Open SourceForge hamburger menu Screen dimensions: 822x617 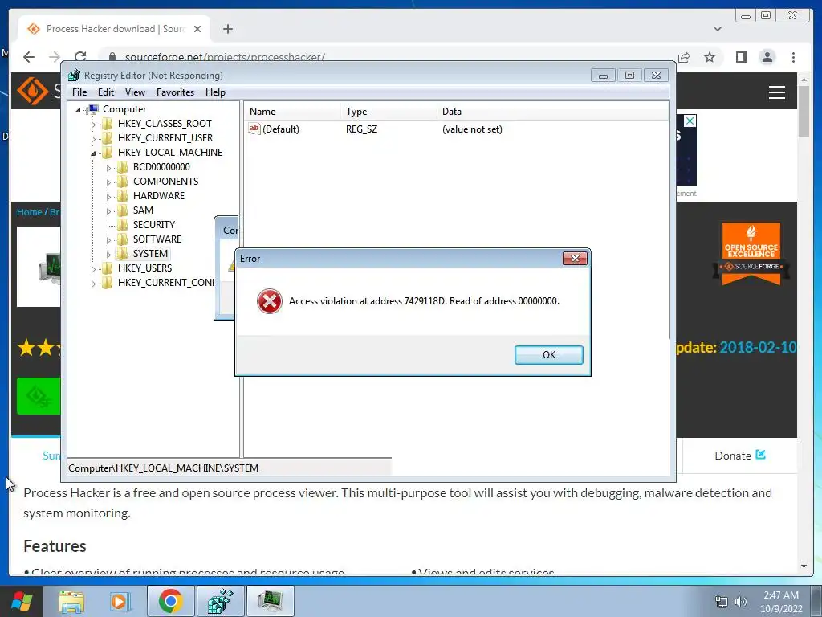click(x=776, y=92)
